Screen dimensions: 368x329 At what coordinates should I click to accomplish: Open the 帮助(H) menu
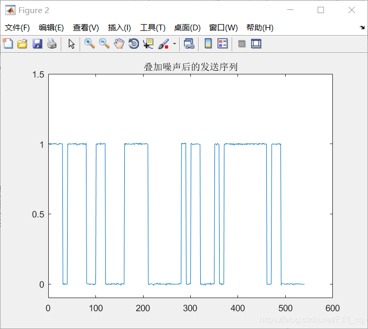point(260,28)
